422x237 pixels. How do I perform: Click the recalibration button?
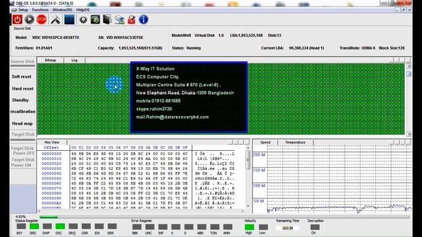[x=22, y=111]
